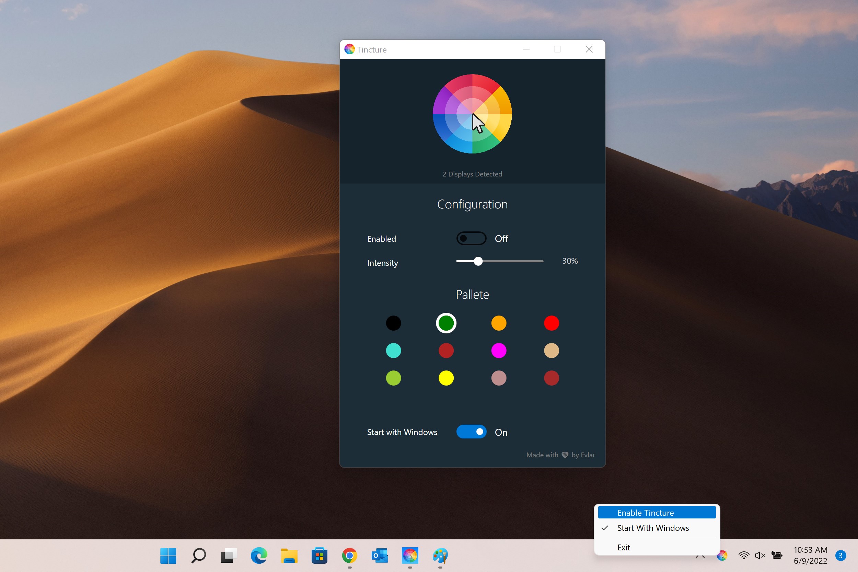Uncheck Start With Windows in tray menu
858x572 pixels.
[x=653, y=528]
